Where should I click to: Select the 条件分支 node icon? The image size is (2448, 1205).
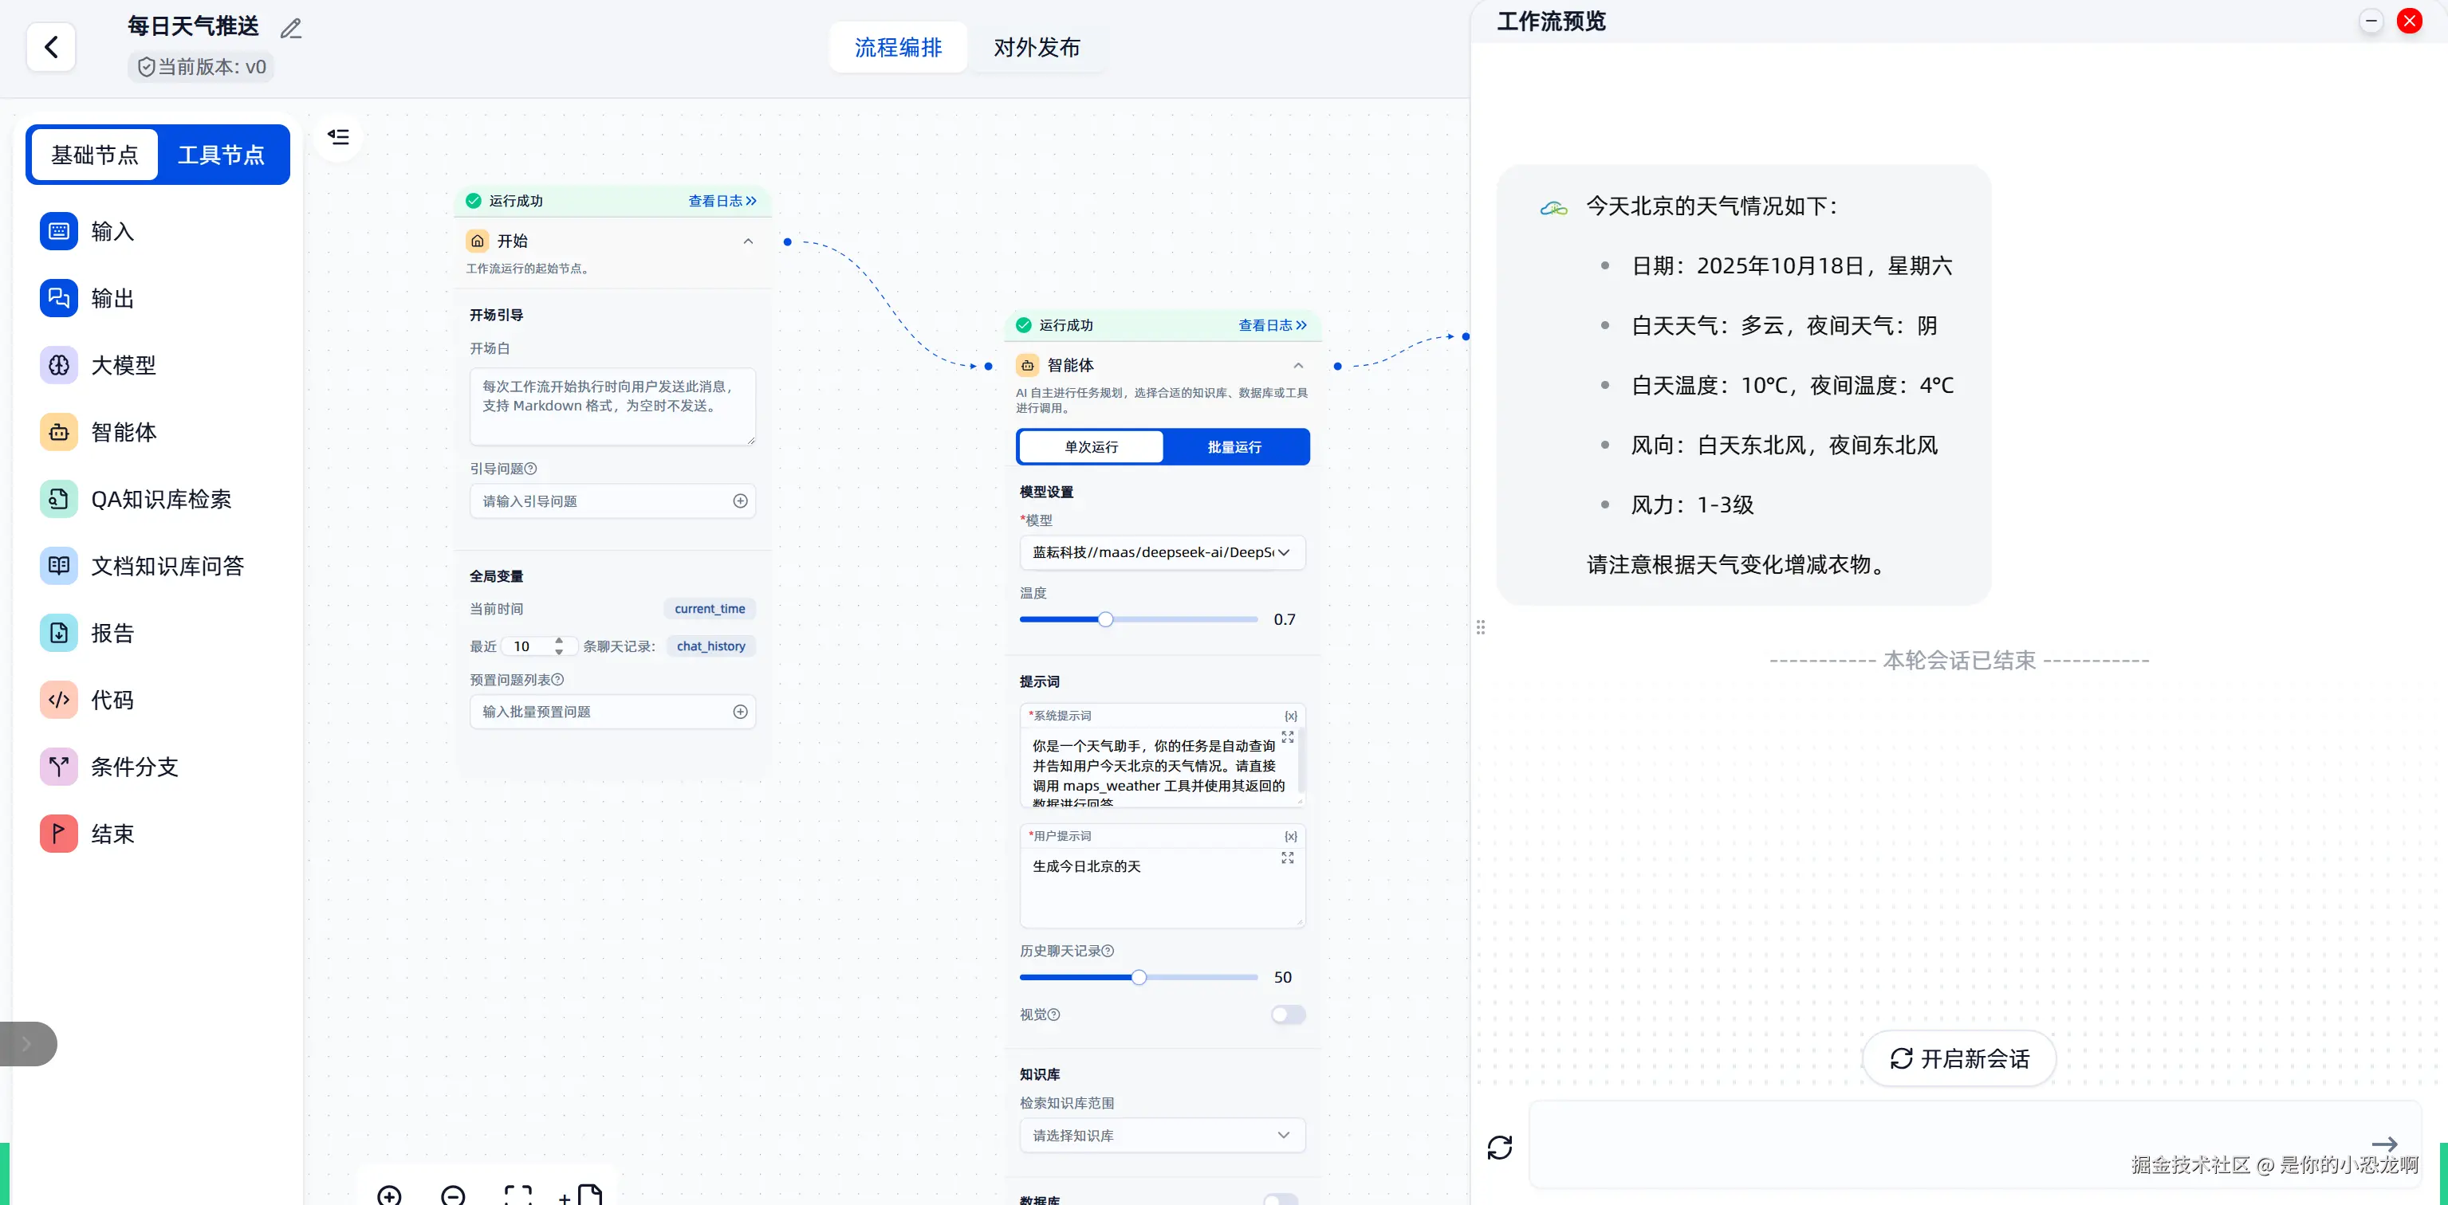point(59,767)
